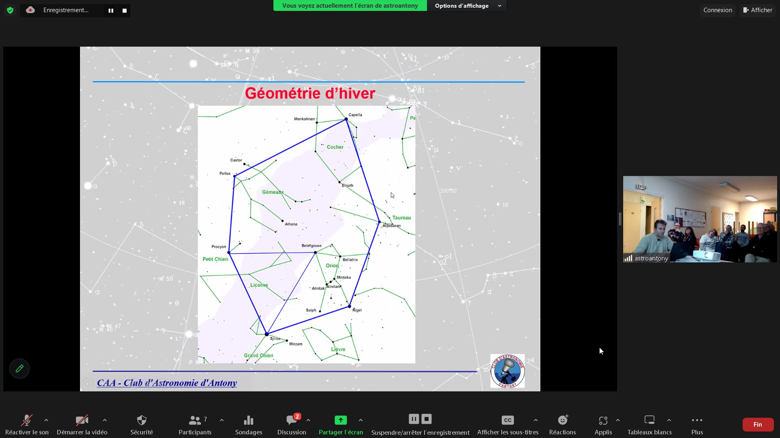Click the Gémeaux constellation label
Screen dimensions: 780x438
pos(273,192)
